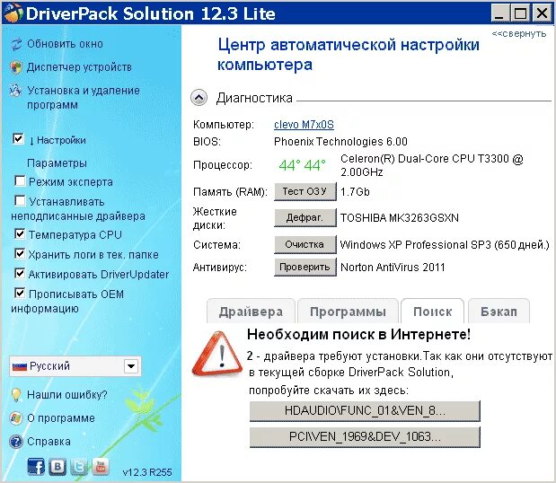Open the YouTube social icon
The width and height of the screenshot is (556, 483).
101,467
